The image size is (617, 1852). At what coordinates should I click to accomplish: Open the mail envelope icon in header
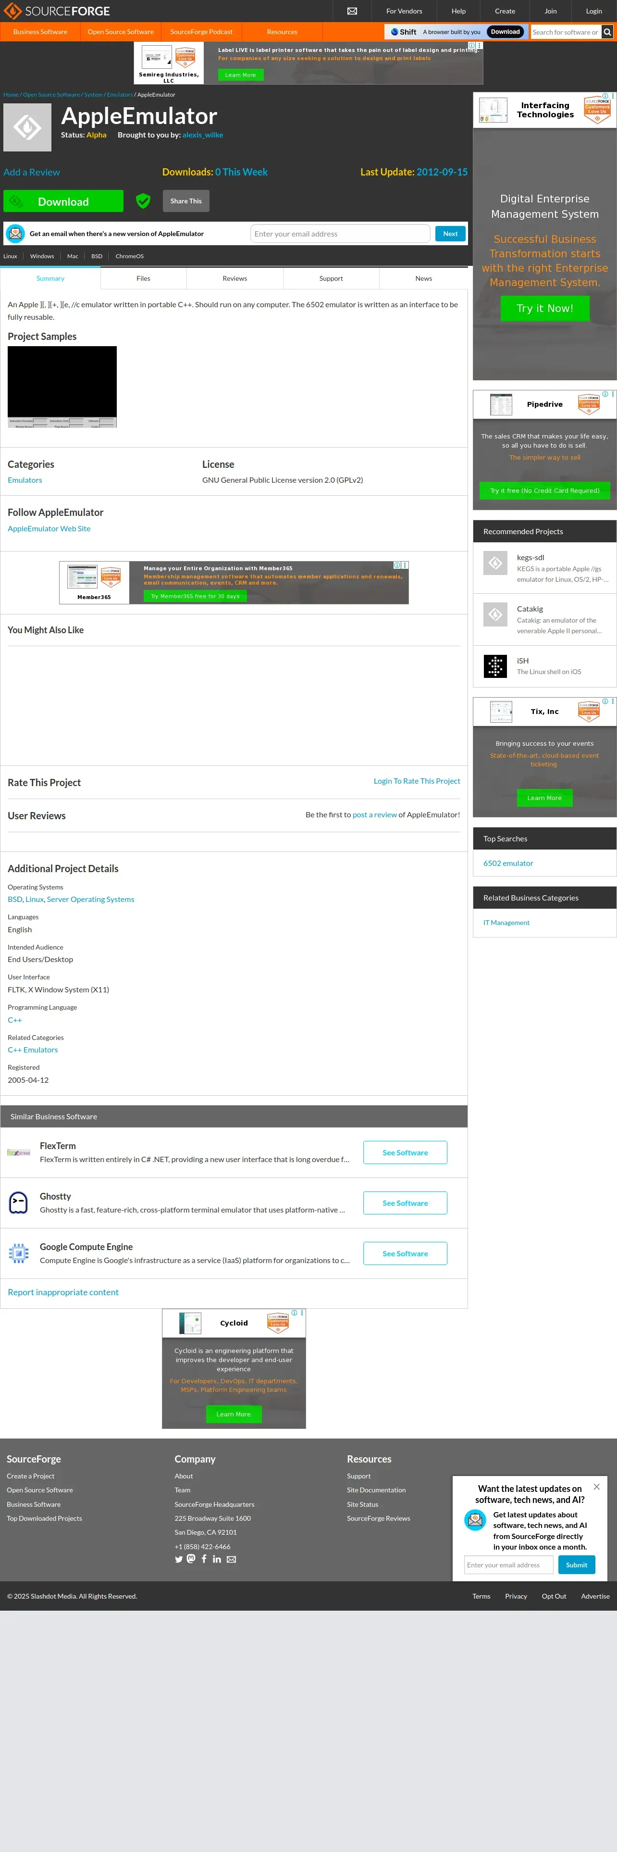click(352, 11)
